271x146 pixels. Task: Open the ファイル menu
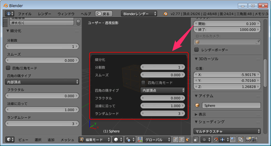(x=25, y=14)
